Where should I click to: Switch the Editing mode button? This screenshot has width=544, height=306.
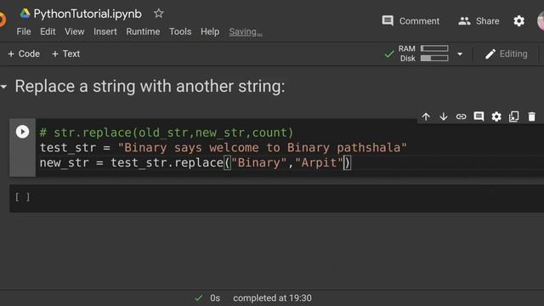coord(507,54)
